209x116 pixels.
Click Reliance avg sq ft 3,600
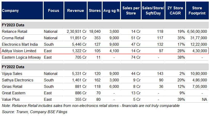114,32
